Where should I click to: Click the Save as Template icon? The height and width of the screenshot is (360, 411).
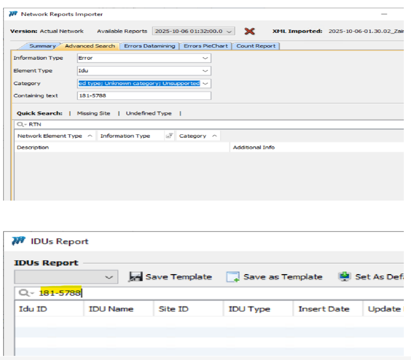point(233,277)
